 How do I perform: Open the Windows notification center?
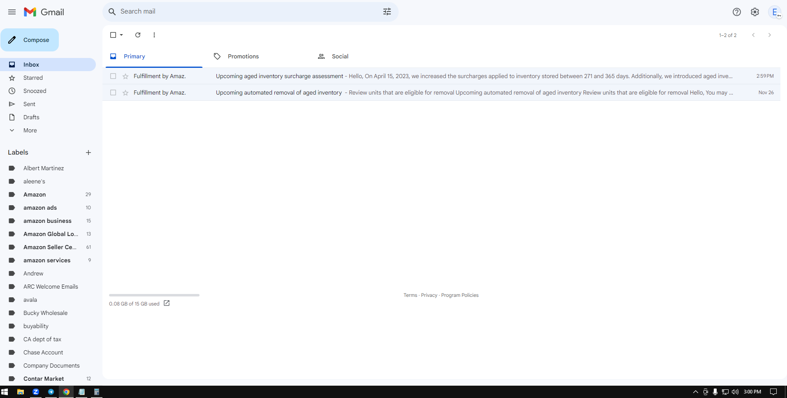pyautogui.click(x=773, y=392)
